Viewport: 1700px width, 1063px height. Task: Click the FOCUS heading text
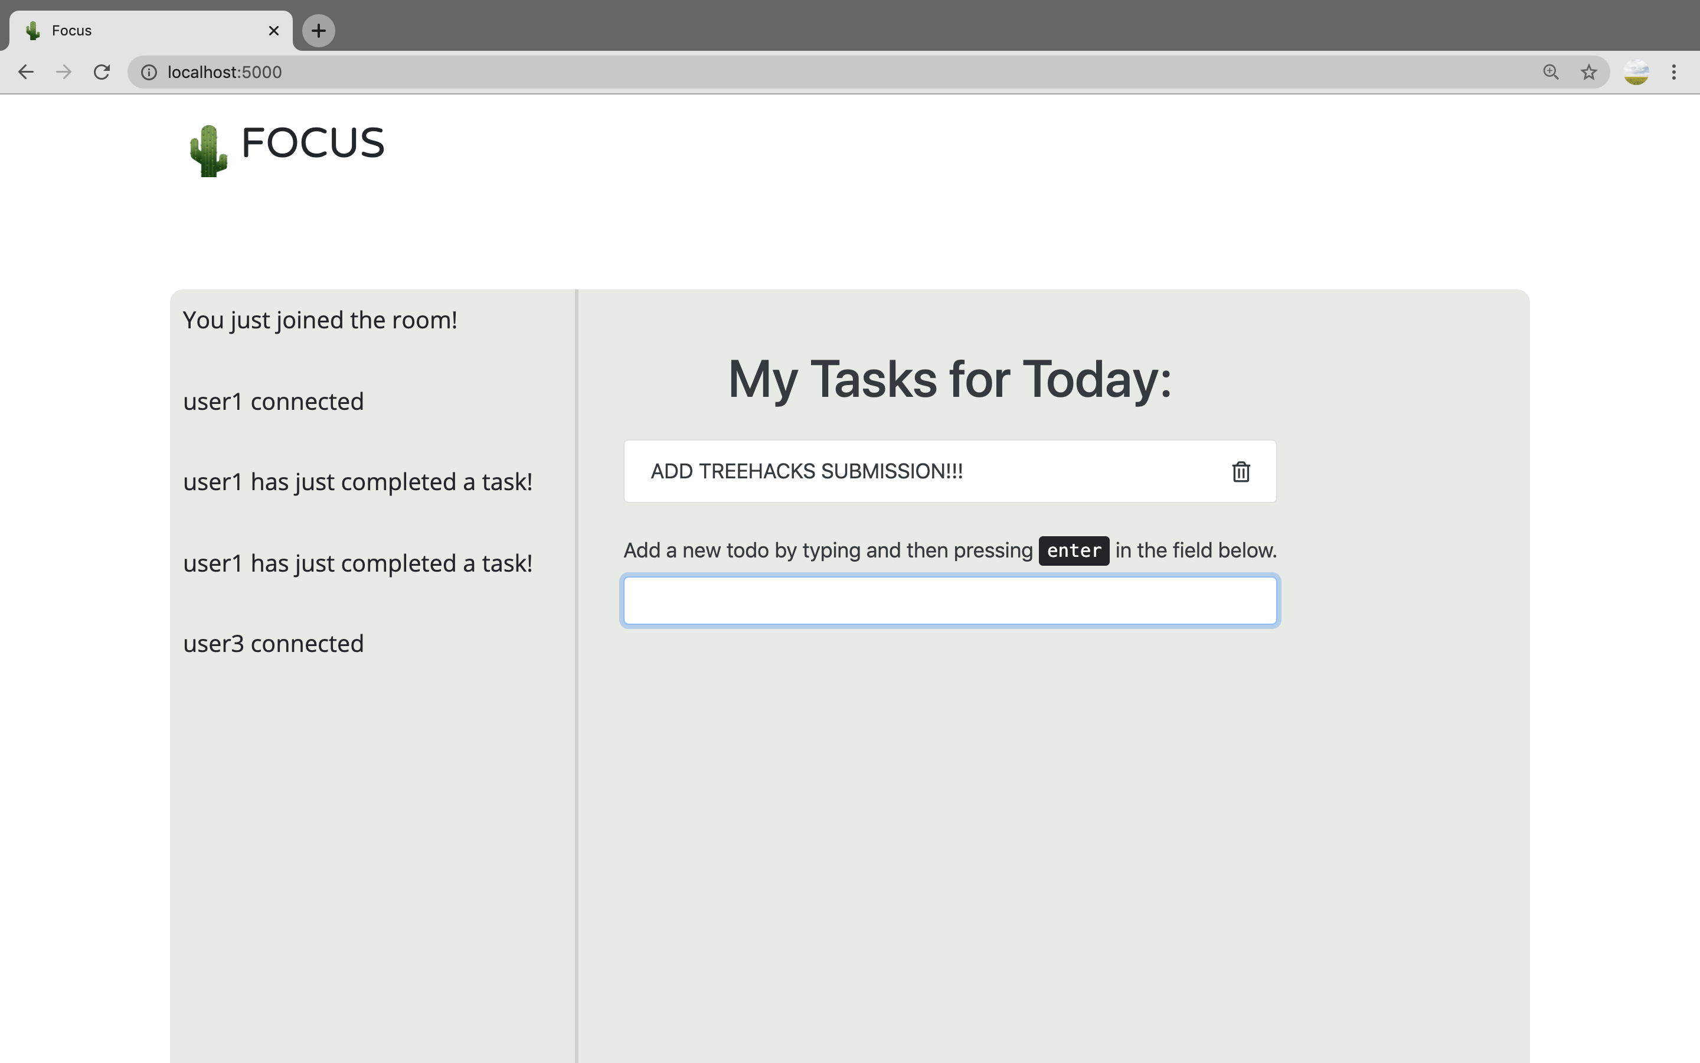(313, 144)
